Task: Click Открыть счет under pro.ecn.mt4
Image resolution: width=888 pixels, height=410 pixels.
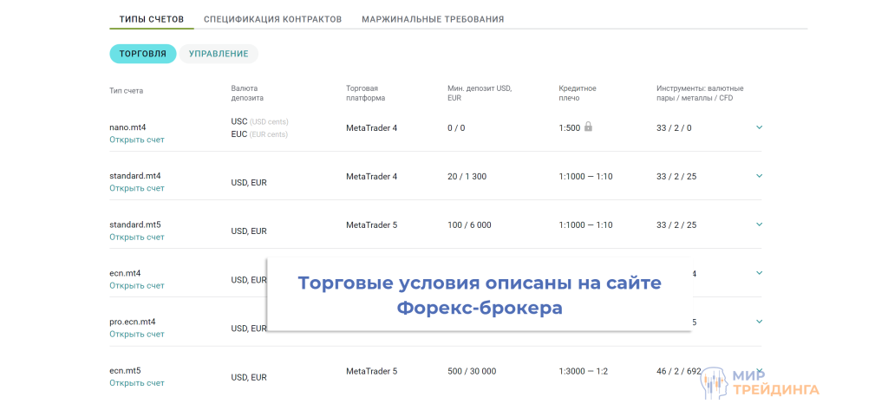Action: tap(136, 334)
